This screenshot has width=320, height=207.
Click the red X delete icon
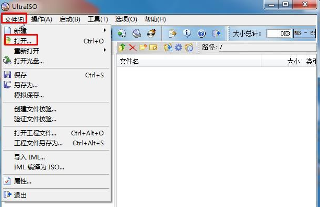133,48
